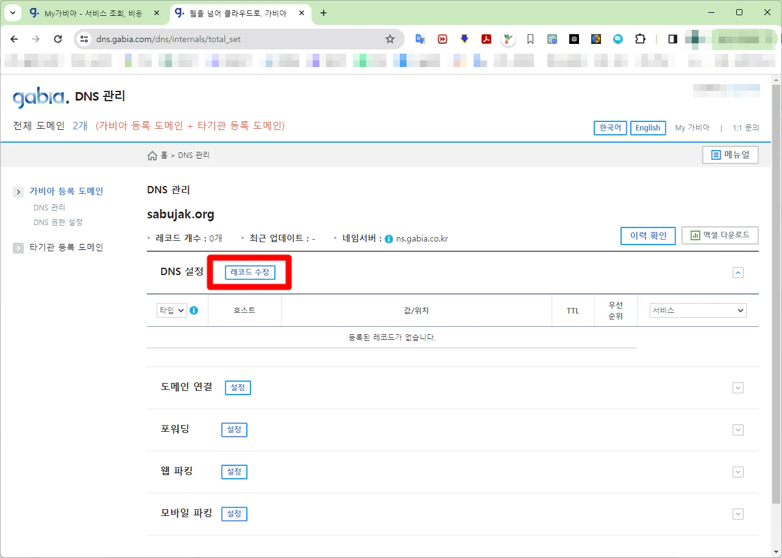Click the page vertical scrollbar
This screenshot has height=558, width=782.
776,293
